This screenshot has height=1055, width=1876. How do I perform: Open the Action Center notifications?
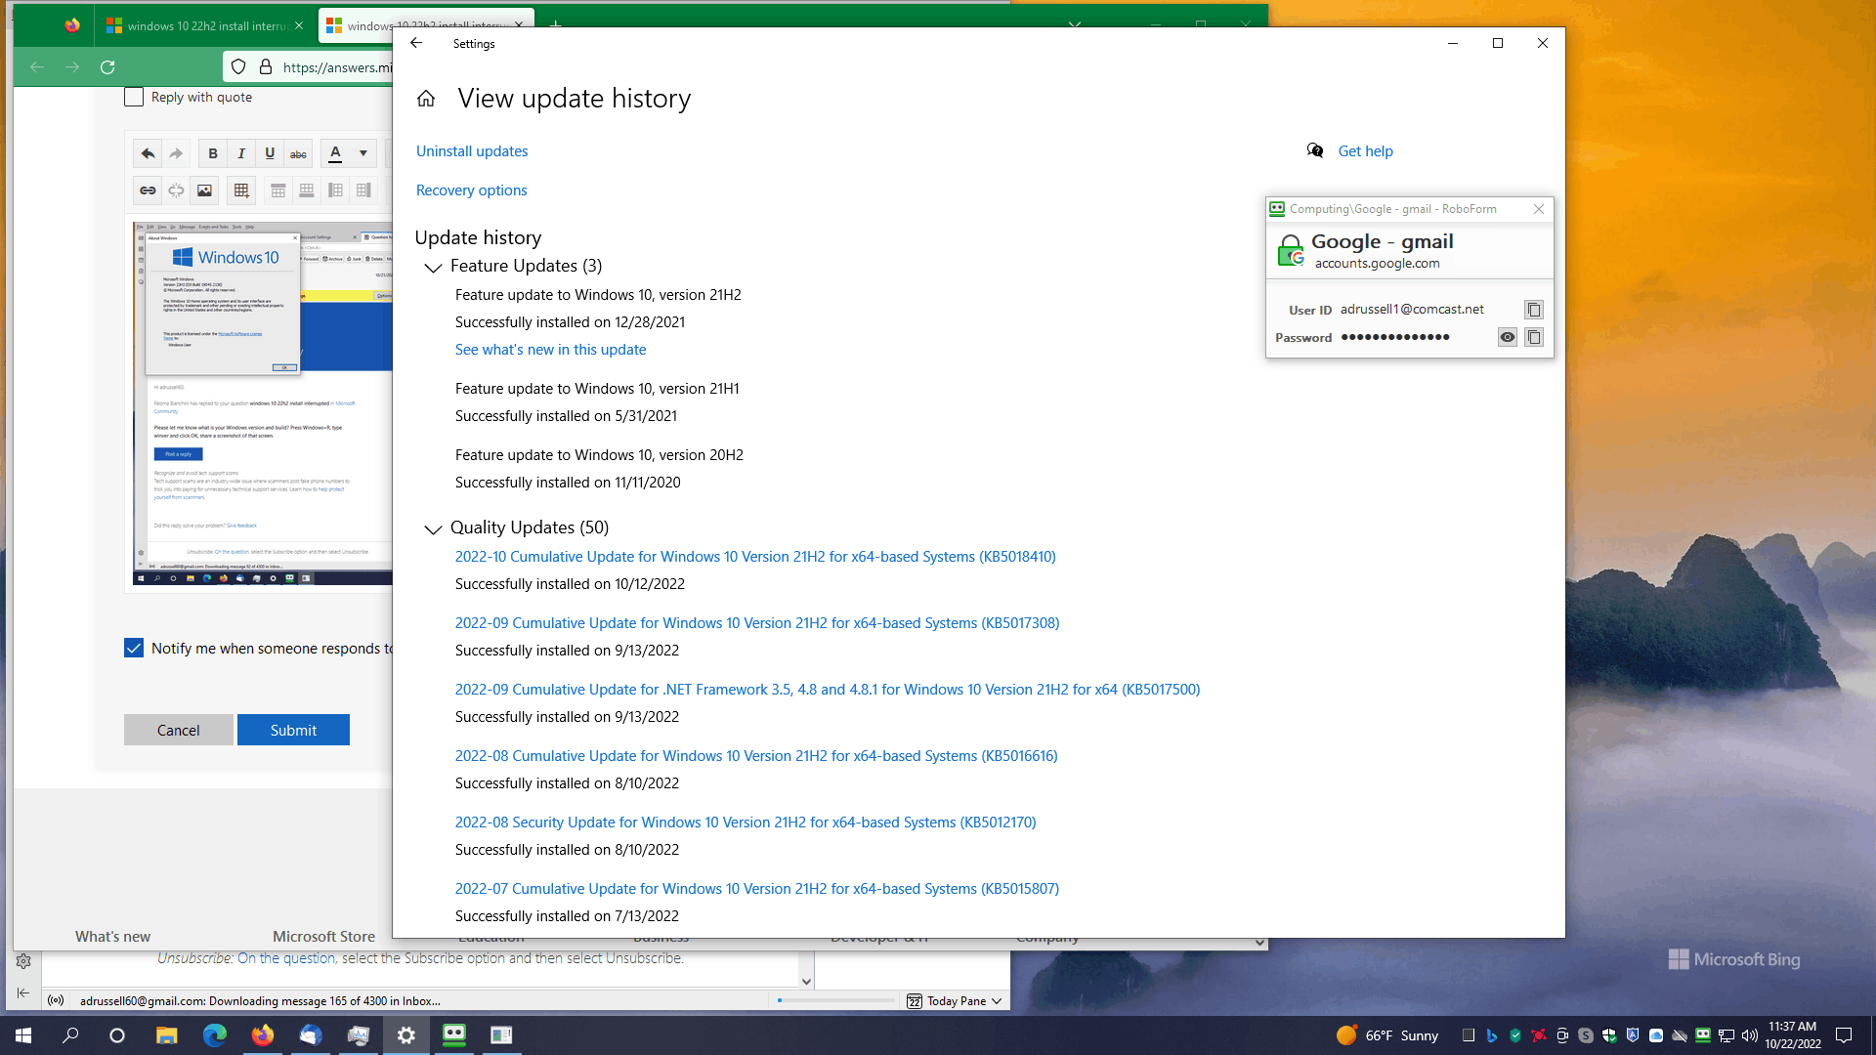[x=1844, y=1035]
